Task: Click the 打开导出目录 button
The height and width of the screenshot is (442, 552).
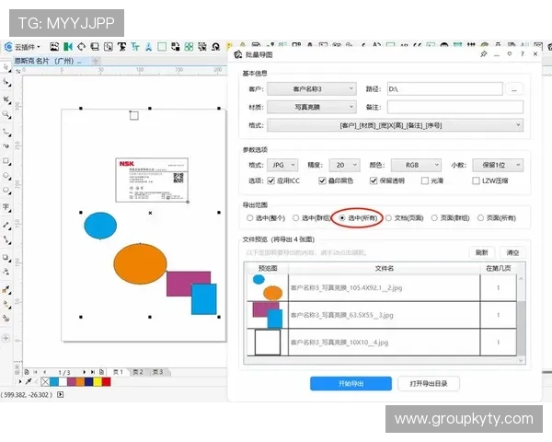Action: (429, 383)
